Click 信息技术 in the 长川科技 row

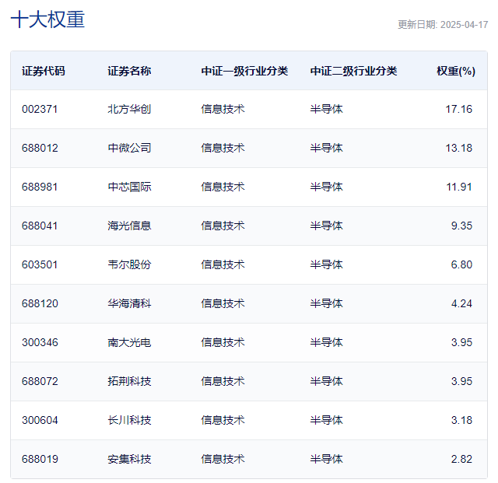tap(223, 421)
